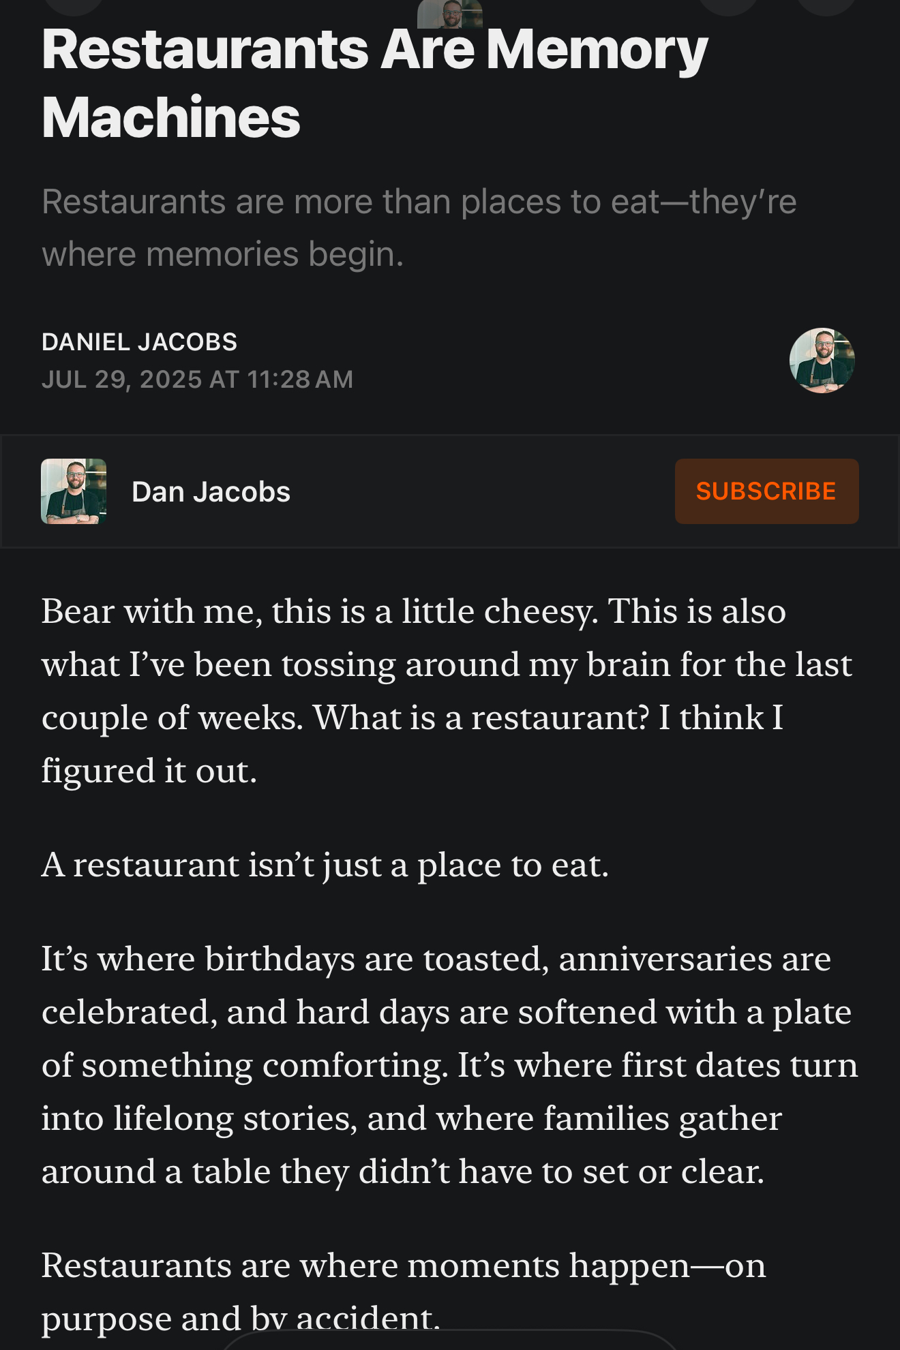The width and height of the screenshot is (900, 1350).
Task: Tap the "It's where birthdays are toasted" line
Action: coord(295,959)
